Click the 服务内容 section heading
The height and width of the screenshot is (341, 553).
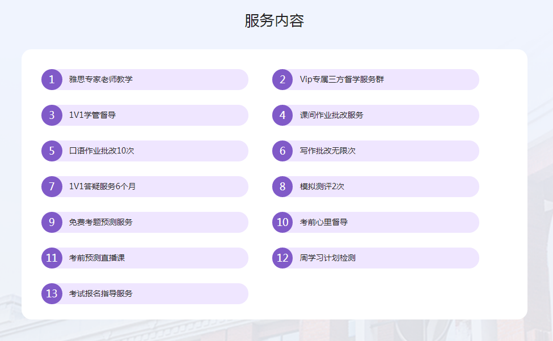point(275,21)
